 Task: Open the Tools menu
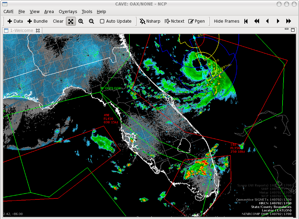tap(87, 12)
